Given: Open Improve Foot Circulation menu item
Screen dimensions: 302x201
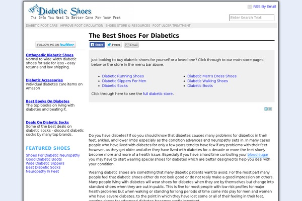Looking at the screenshot, I should coord(82,26).
